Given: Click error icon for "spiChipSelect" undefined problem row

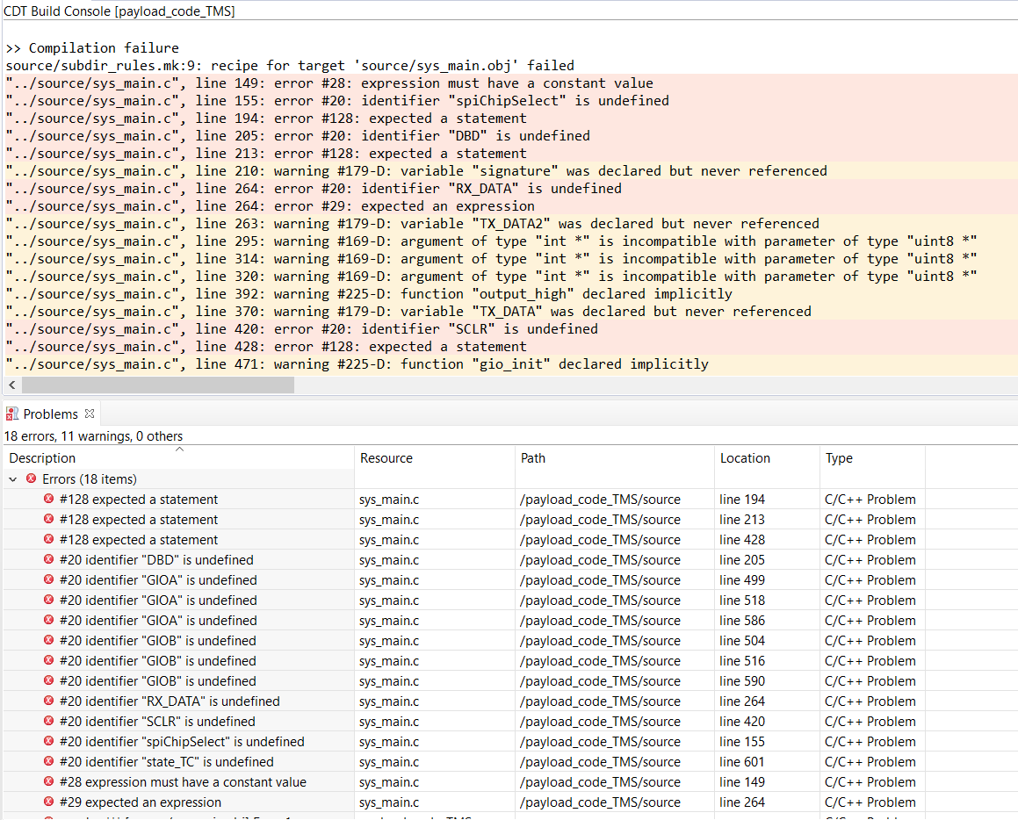Looking at the screenshot, I should 49,742.
